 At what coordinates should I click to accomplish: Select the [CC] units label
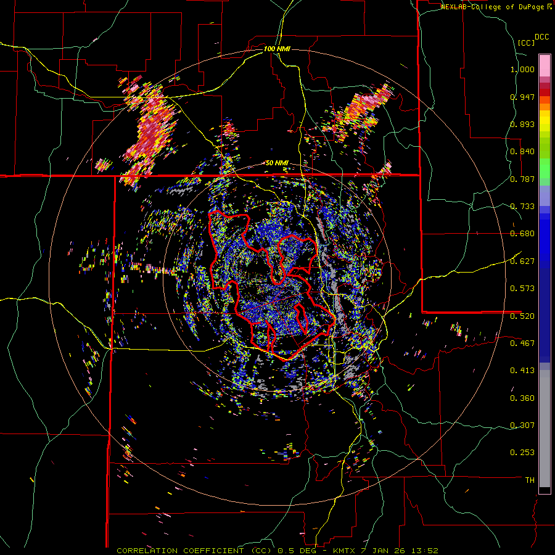point(526,43)
